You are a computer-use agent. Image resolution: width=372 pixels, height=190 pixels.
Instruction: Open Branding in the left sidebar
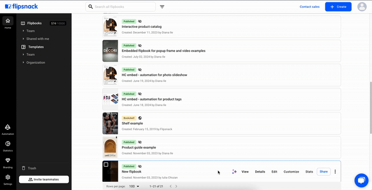coord(8,163)
